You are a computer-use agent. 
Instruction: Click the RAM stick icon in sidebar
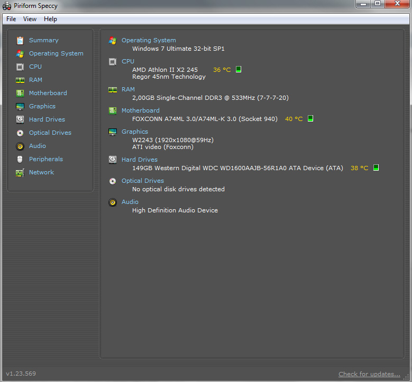click(x=20, y=80)
